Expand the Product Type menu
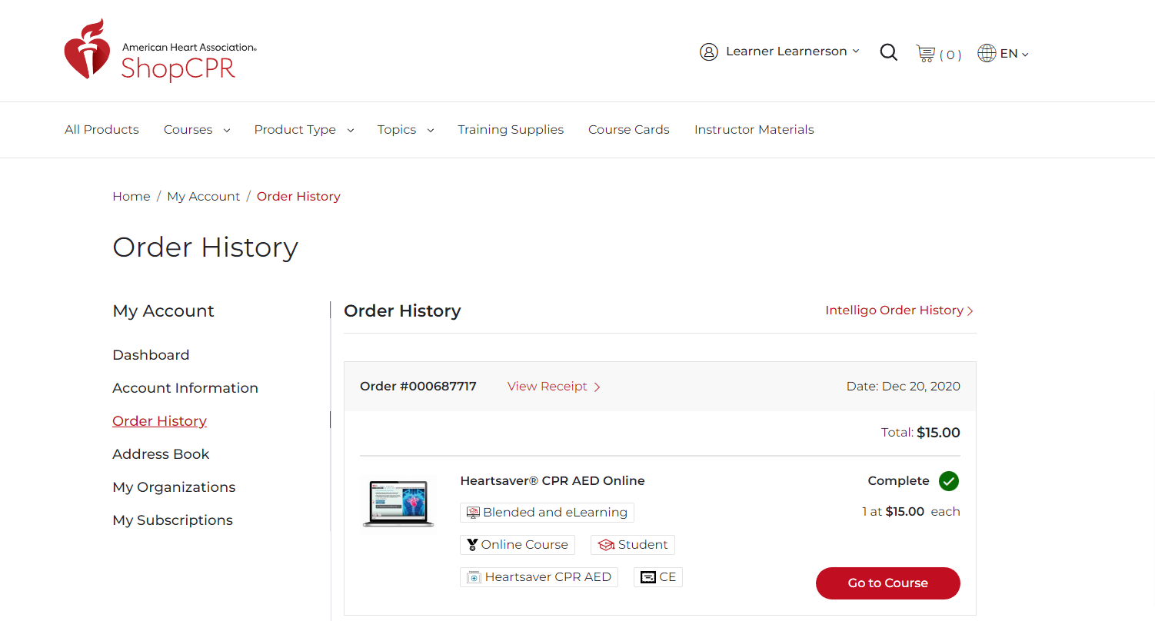 pos(304,130)
